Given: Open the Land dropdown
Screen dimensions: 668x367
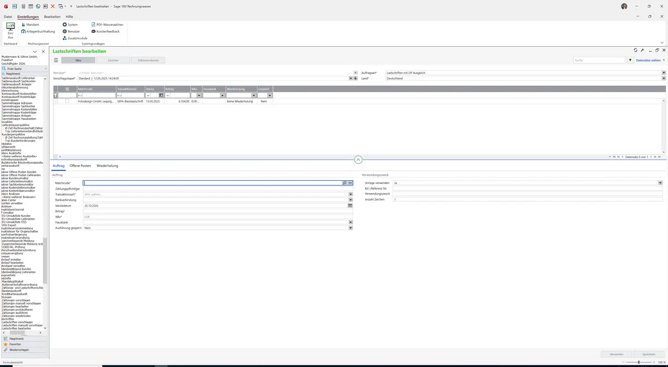Looking at the screenshot, I should [x=664, y=78].
